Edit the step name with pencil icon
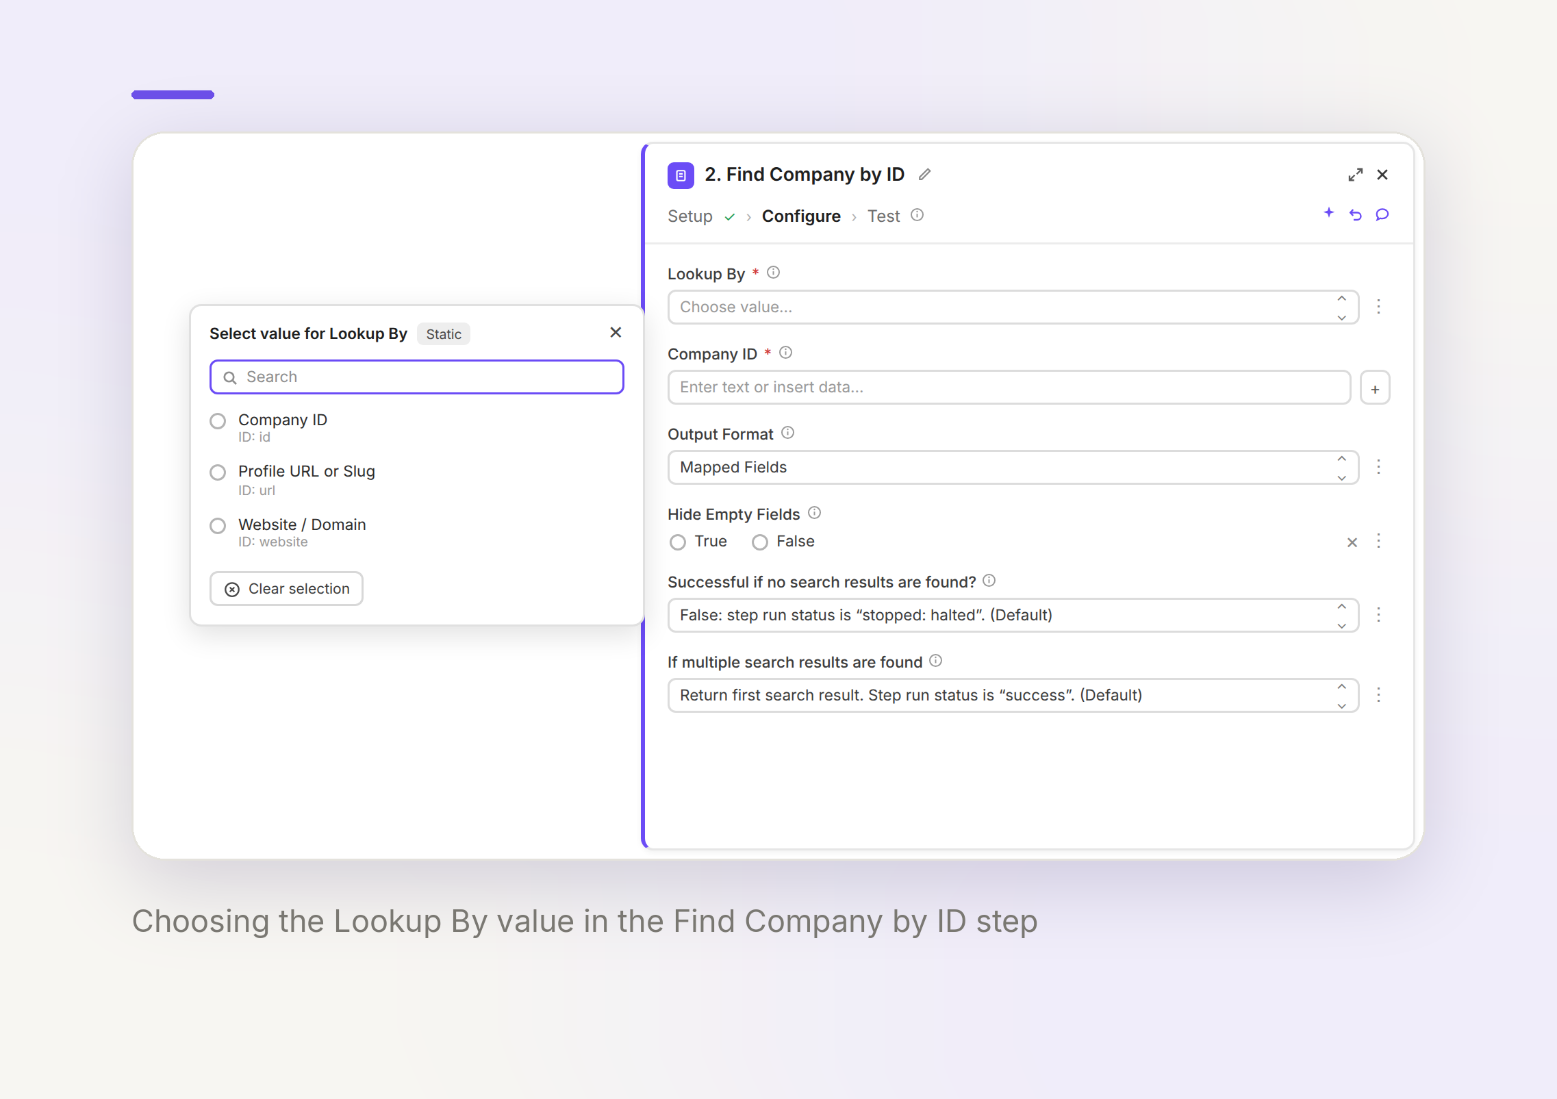1557x1099 pixels. (x=924, y=175)
